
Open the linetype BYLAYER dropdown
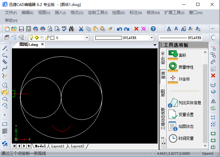coord(180,38)
